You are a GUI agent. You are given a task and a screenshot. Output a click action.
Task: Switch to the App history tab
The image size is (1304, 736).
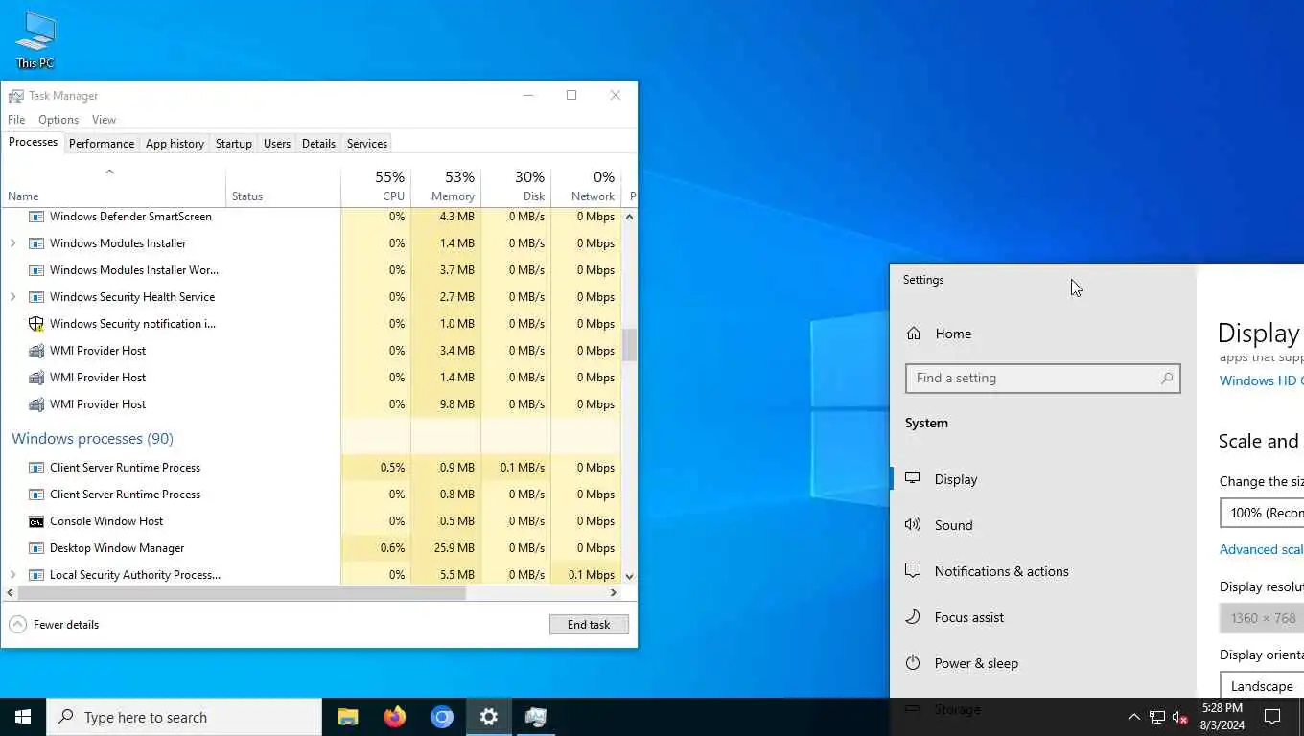(175, 144)
